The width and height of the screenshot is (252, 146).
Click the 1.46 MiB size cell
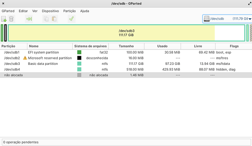pyautogui.click(x=137, y=75)
